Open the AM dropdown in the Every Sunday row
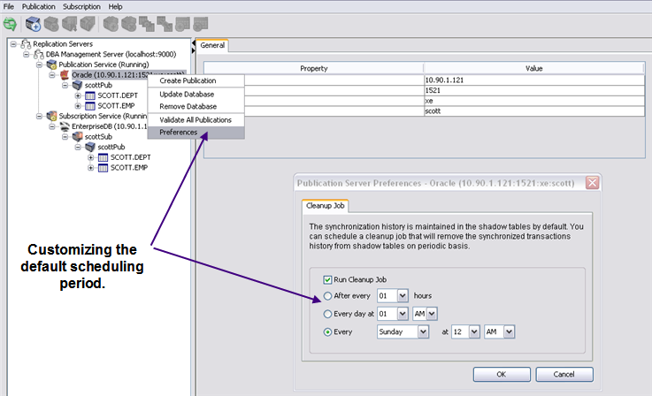Image resolution: width=652 pixels, height=396 pixels. click(509, 332)
